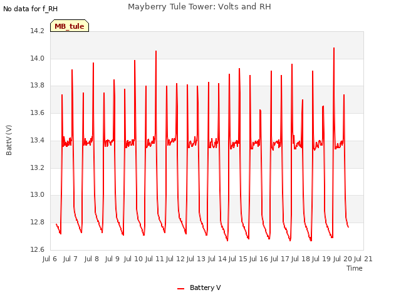This screenshot has height=300, width=401.
Task: Click the 13.8 y-axis tick value
Action: click(38, 86)
